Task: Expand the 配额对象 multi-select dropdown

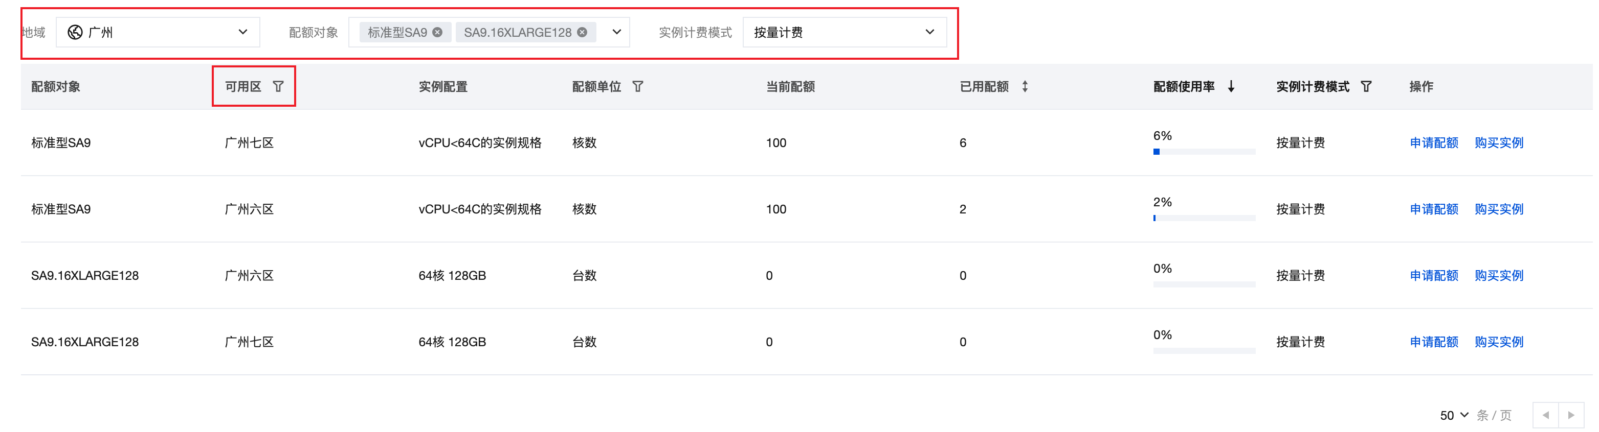Action: (616, 32)
